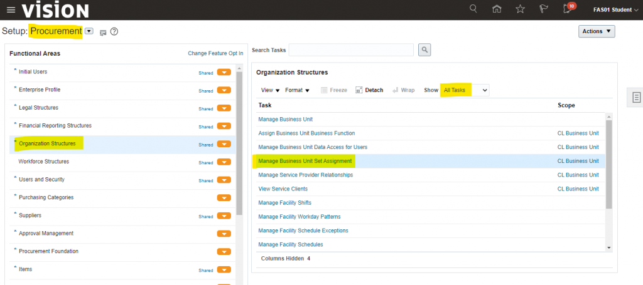The image size is (643, 285).
Task: Click the help question mark icon
Action: click(114, 31)
